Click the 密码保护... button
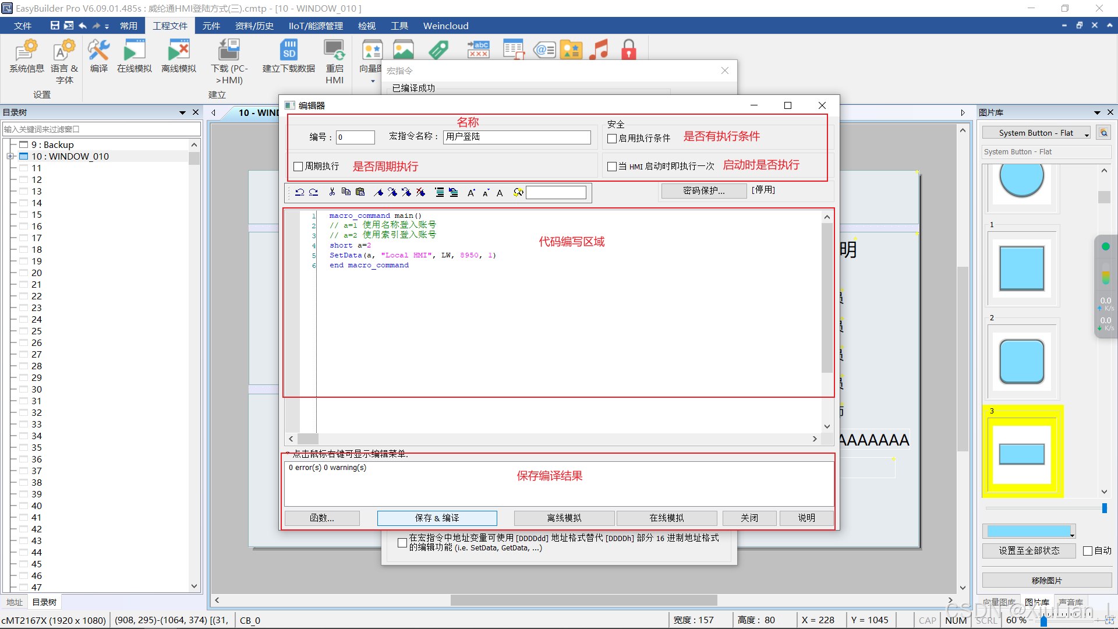The width and height of the screenshot is (1118, 629). pyautogui.click(x=703, y=190)
